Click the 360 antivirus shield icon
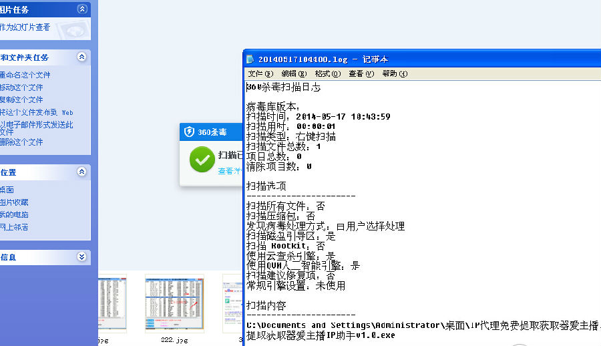601x346 pixels. (x=190, y=132)
